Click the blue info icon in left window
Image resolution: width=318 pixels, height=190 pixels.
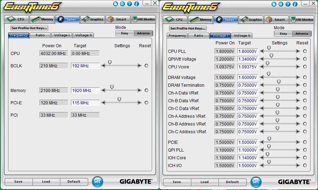click(137, 4)
